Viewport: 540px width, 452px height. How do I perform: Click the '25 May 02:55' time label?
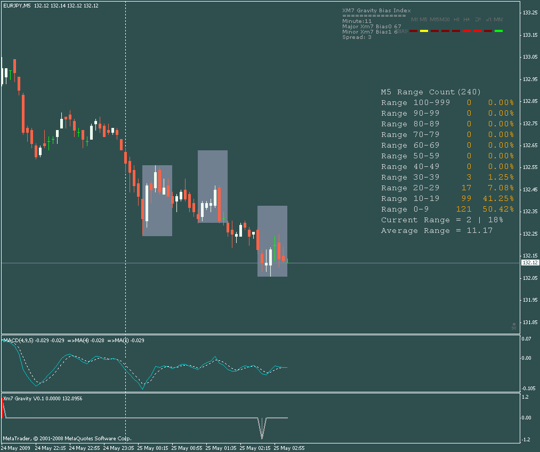[289, 448]
